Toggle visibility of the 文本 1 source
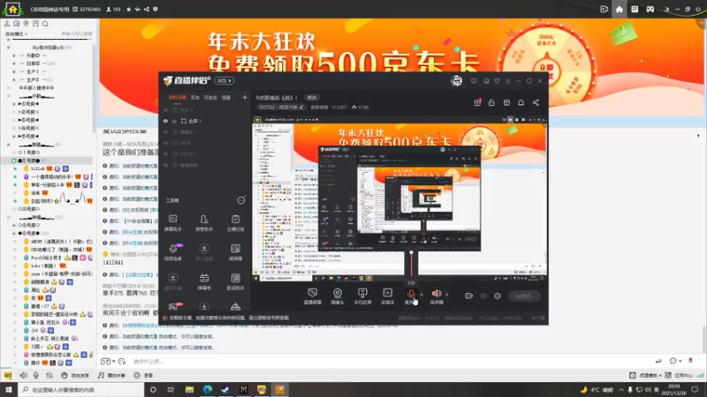This screenshot has width=707, height=397. click(165, 109)
